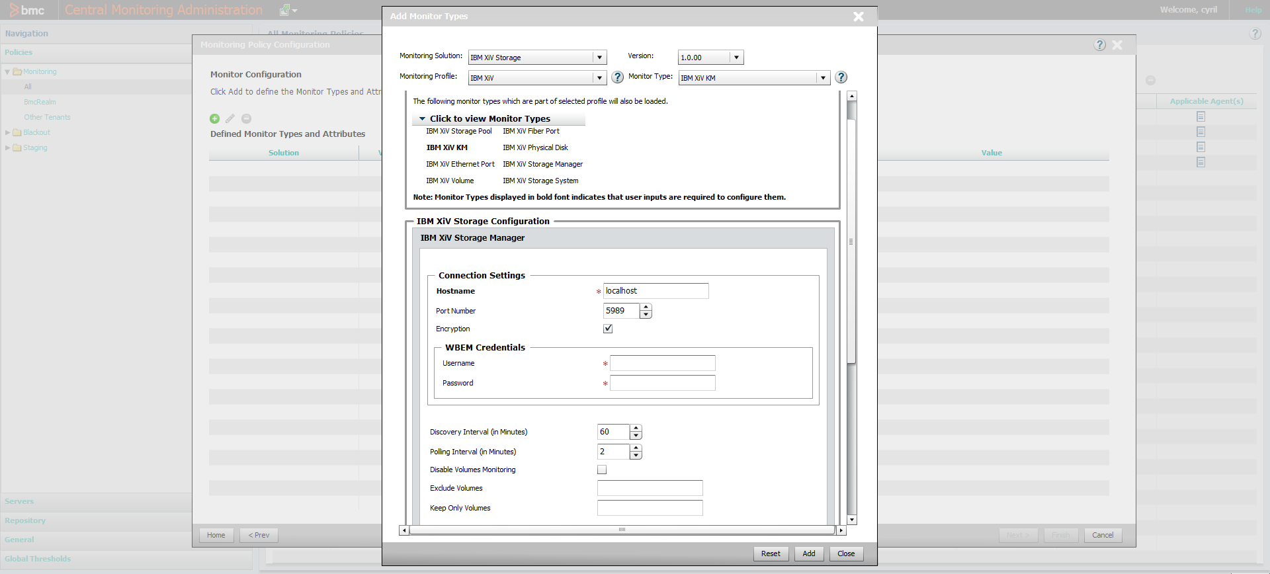Click the bmc logo

click(x=26, y=10)
